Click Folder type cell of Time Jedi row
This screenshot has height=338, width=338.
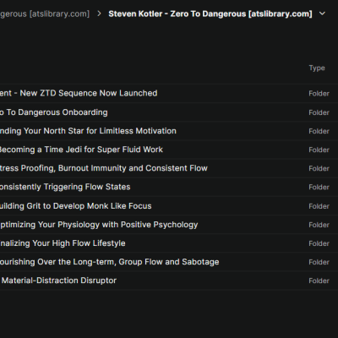pos(319,150)
